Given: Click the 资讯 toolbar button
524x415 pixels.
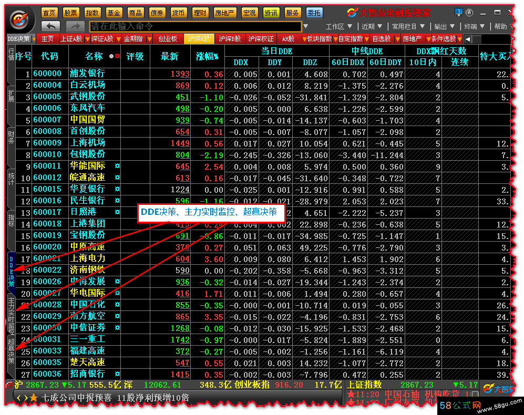Looking at the screenshot, I should pyautogui.click(x=271, y=13).
